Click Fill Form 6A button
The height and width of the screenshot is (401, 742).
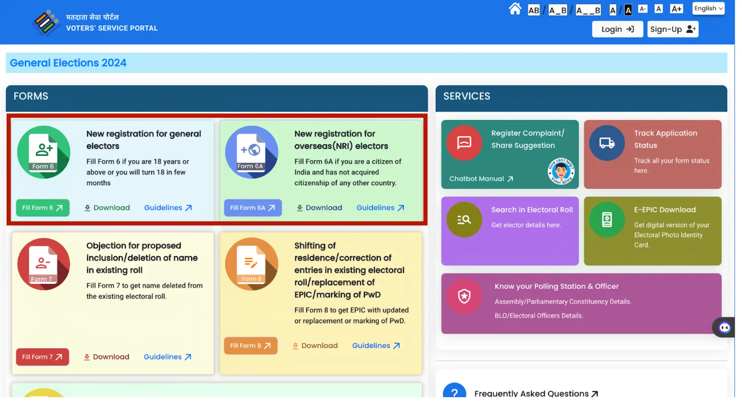[253, 208]
